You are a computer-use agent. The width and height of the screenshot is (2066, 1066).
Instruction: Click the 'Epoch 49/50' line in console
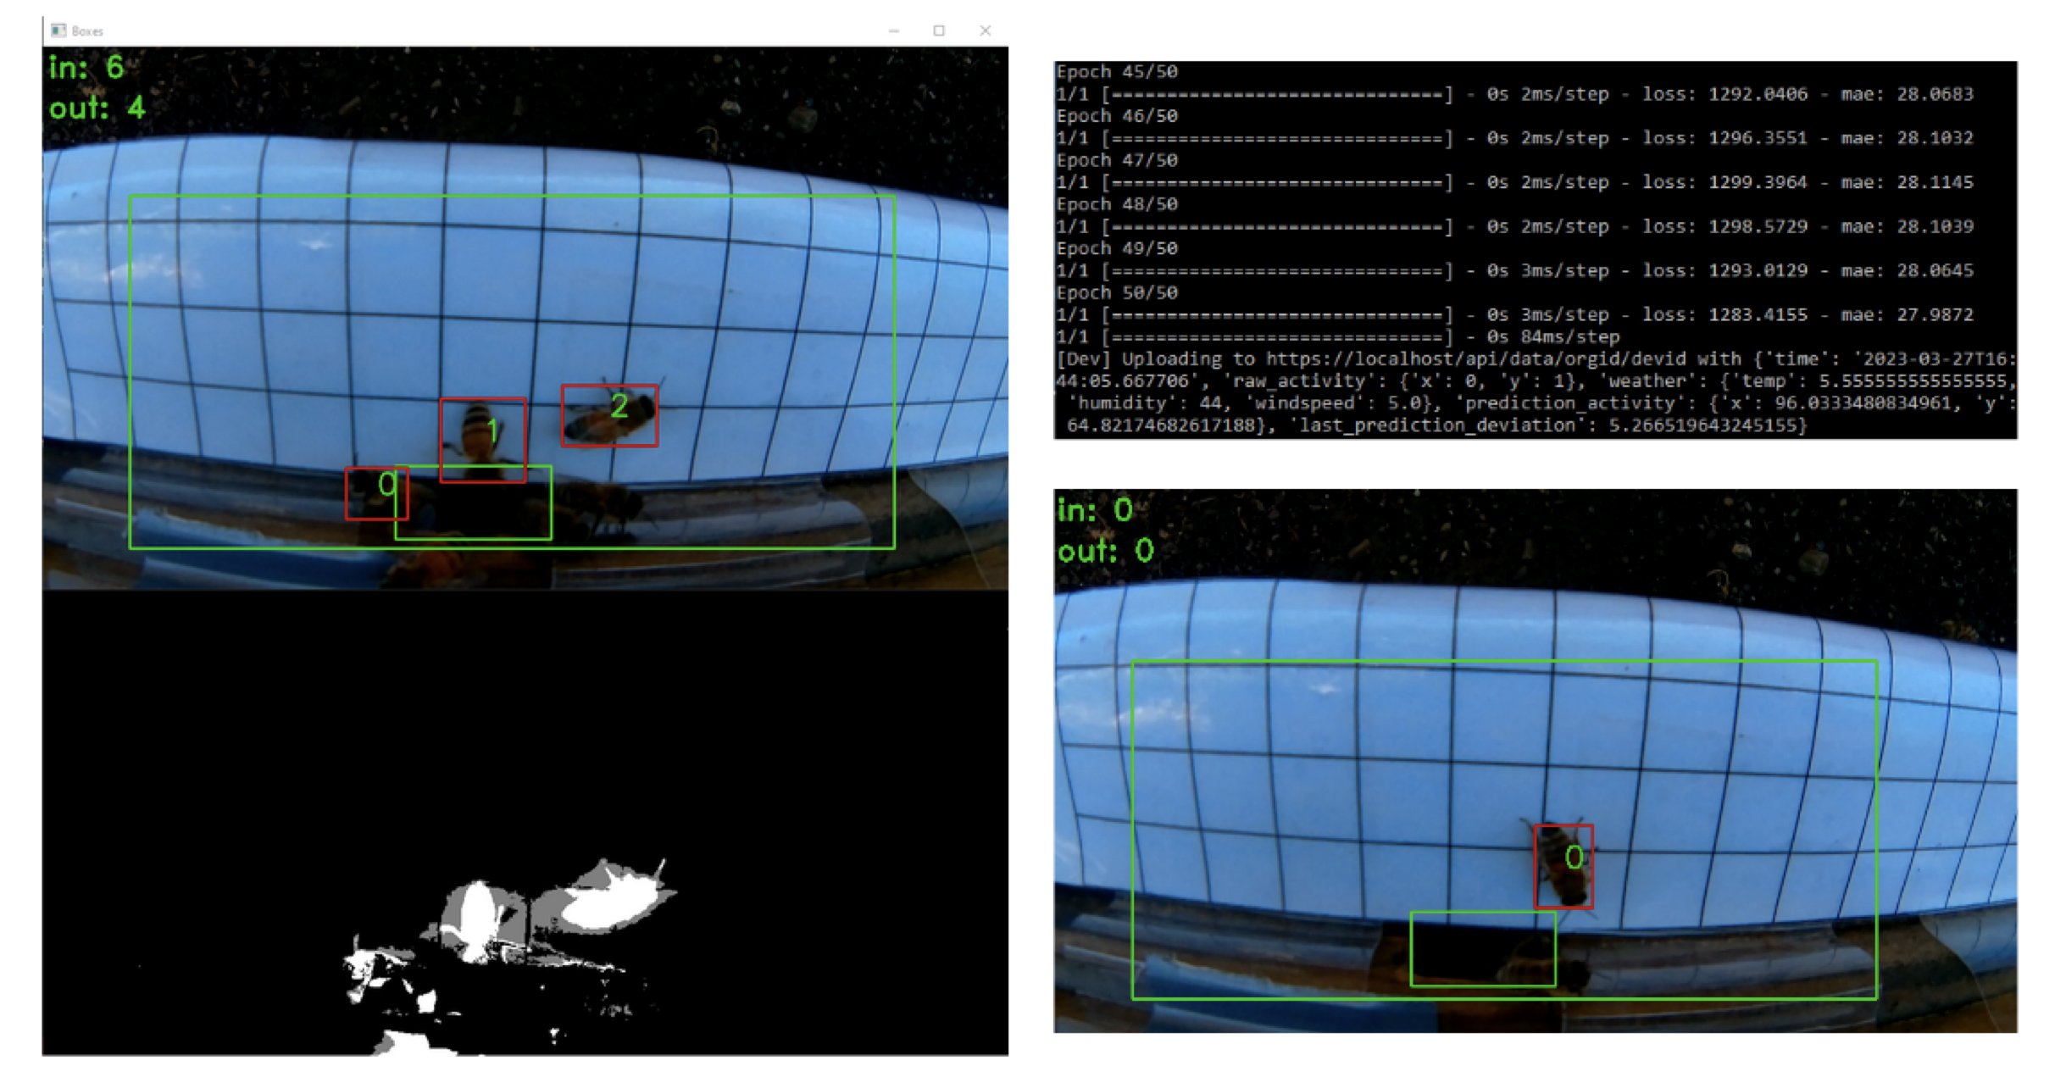[1117, 248]
